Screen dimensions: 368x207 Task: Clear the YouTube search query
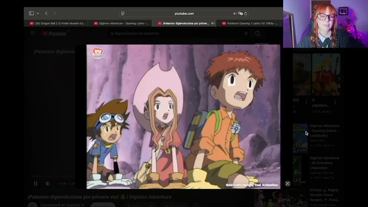pyautogui.click(x=246, y=33)
